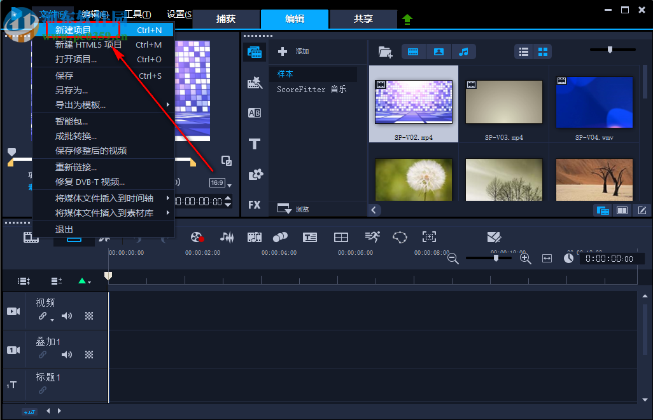
Task: Toggle showing audio files in library
Action: (464, 51)
